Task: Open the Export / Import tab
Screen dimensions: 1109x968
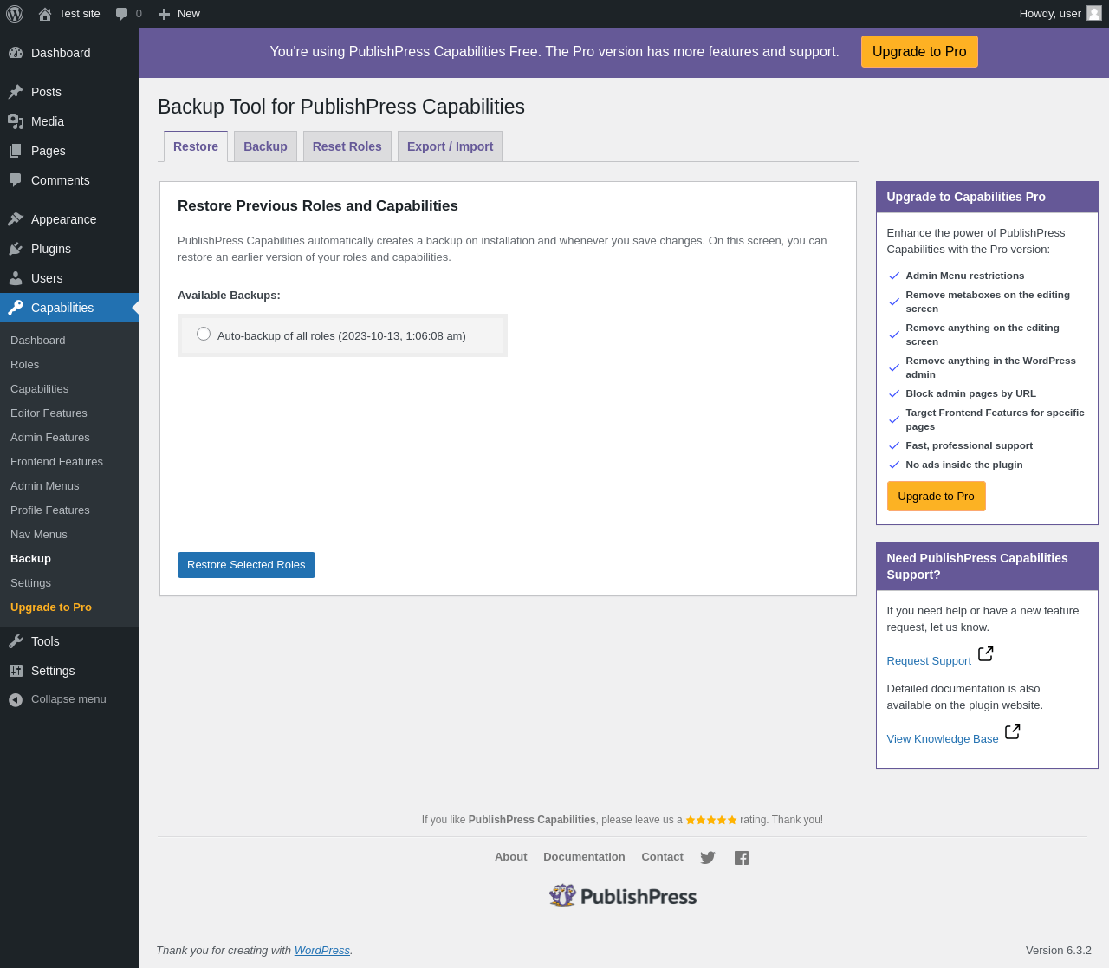Action: (451, 146)
